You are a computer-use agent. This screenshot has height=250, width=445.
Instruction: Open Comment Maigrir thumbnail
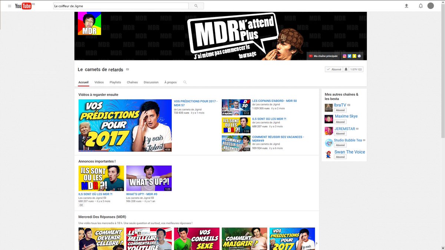tap(244, 239)
